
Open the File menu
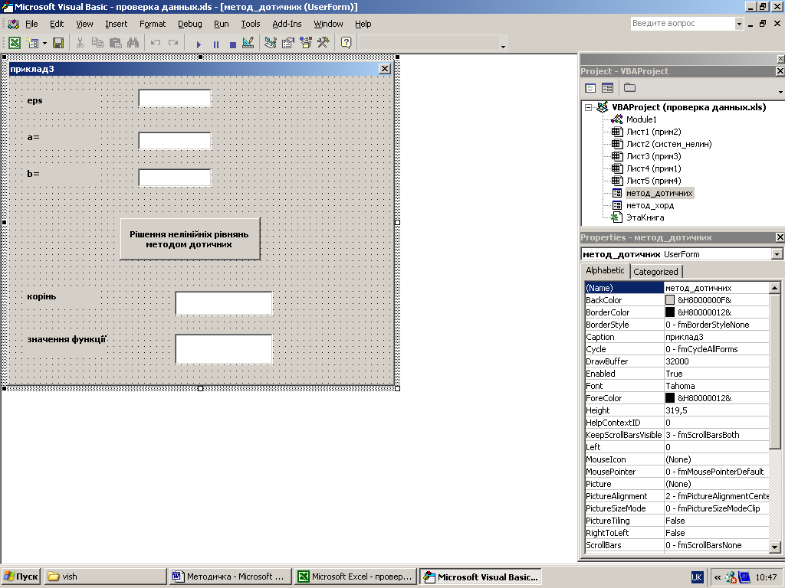point(31,24)
